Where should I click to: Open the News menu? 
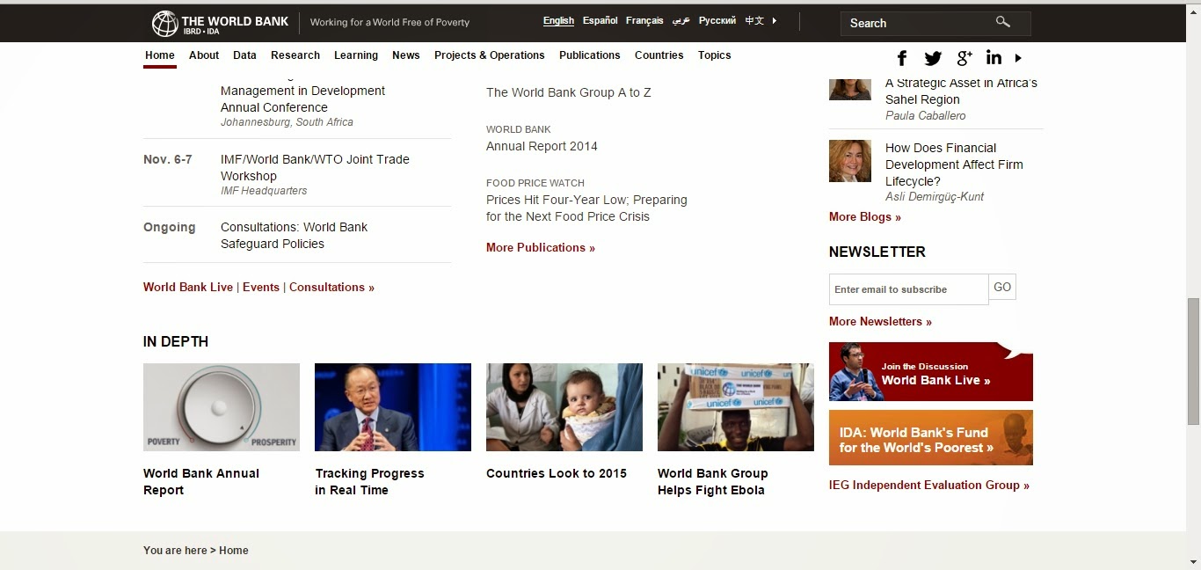pos(406,55)
